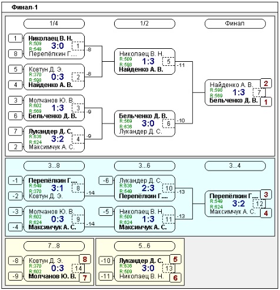Viewport: 280px width, 290px height.
Task: Open the 3...8 round header
Action: coord(54,166)
